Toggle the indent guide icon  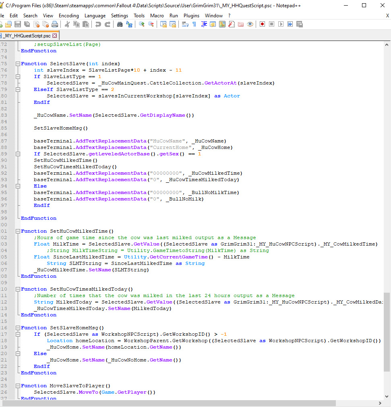pos(204,25)
